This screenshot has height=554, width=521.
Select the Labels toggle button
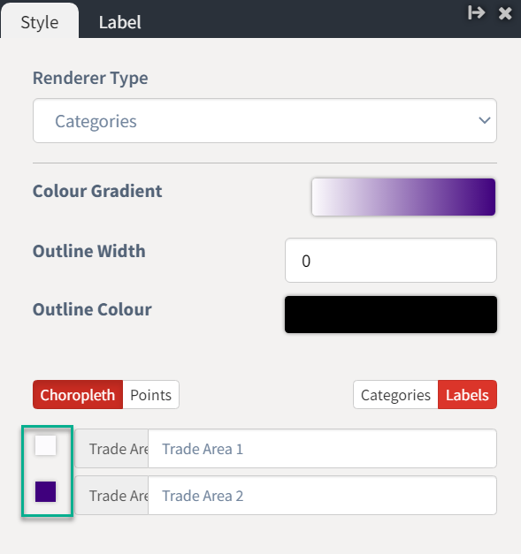coord(467,395)
